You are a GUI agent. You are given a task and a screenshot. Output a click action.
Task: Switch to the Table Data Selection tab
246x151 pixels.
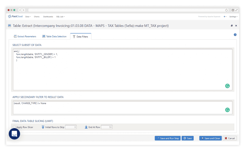pos(54,36)
